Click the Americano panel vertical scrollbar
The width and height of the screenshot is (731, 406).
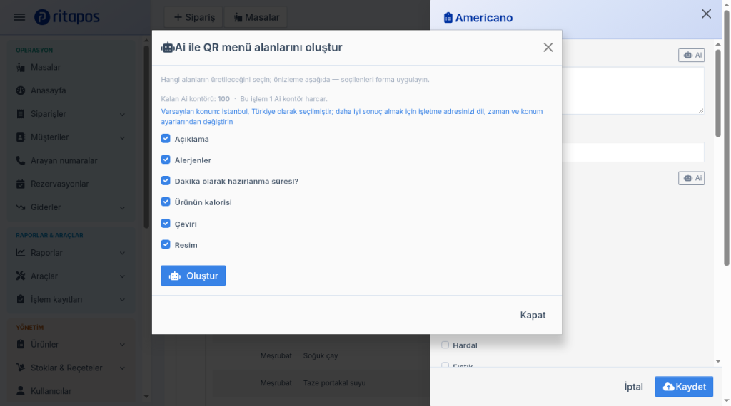[718, 93]
